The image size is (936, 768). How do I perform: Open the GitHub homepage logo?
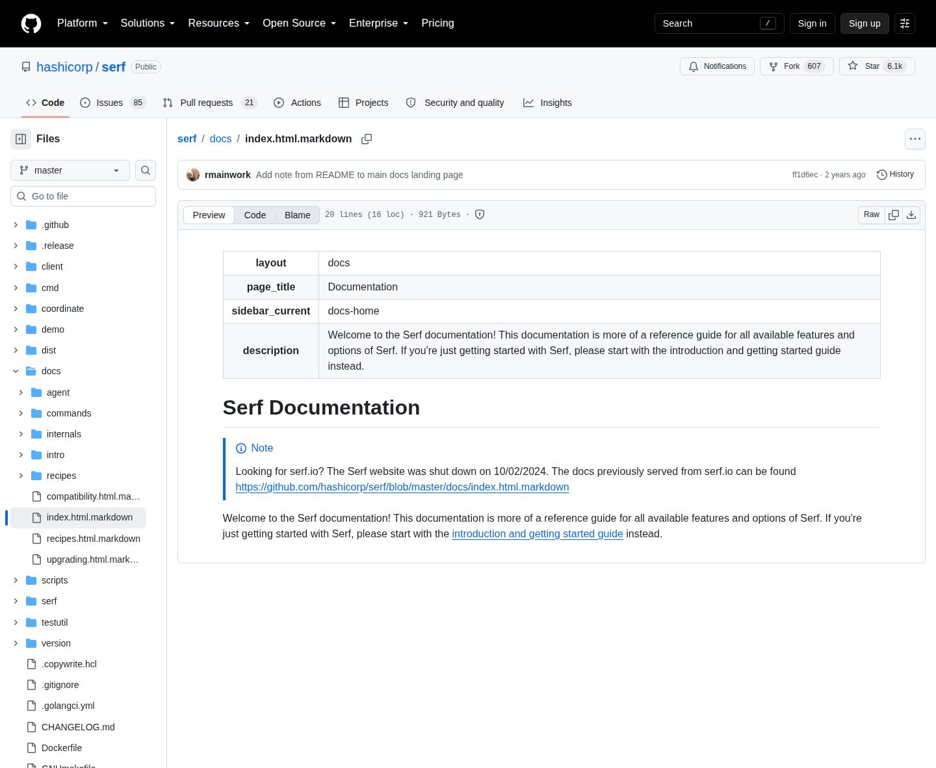31,23
